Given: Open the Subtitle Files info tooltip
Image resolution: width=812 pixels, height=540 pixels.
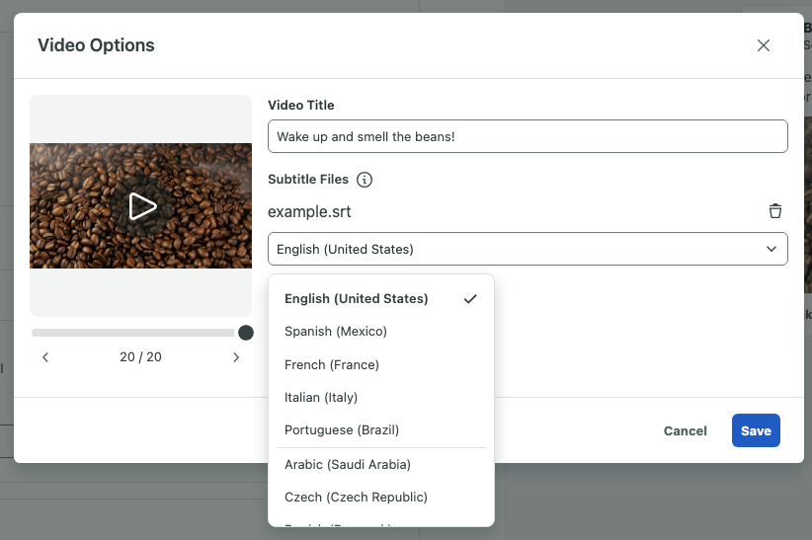Looking at the screenshot, I should point(365,180).
